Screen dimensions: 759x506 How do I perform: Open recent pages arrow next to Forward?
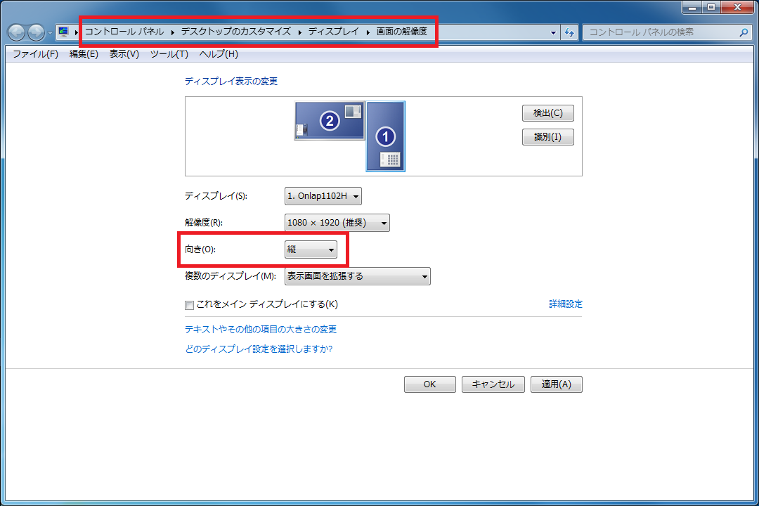click(50, 33)
